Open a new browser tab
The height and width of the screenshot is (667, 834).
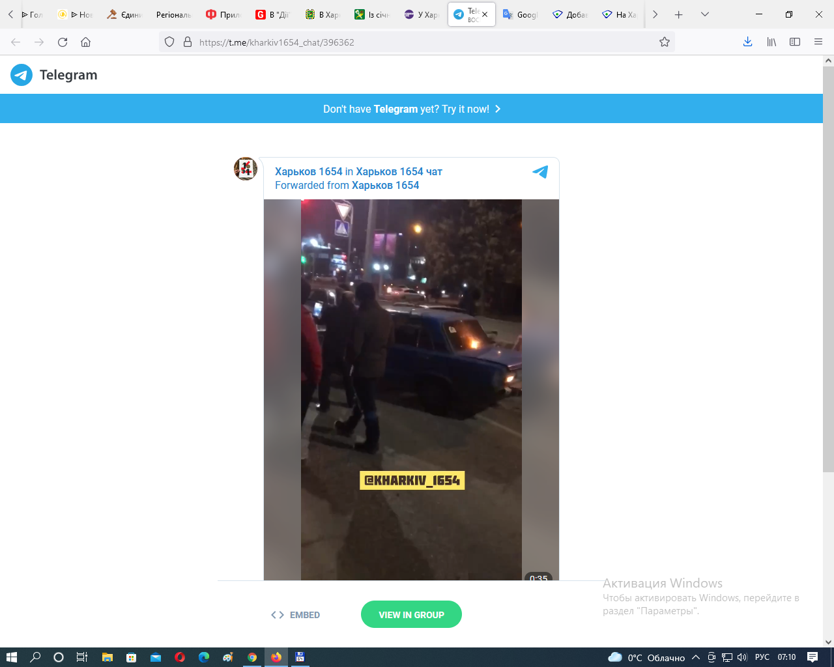point(678,14)
